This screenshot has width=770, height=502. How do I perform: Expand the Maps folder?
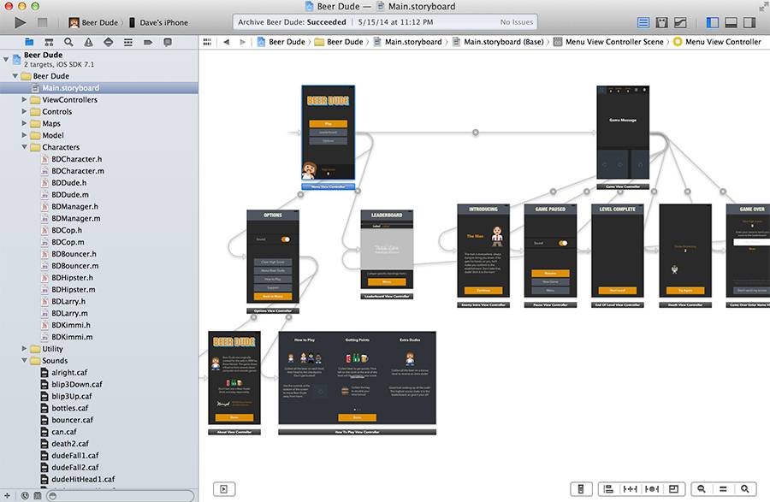24,123
